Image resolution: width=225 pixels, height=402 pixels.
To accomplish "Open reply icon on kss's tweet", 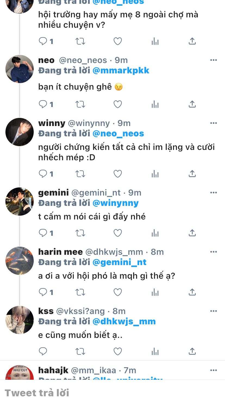I will 43,351.
